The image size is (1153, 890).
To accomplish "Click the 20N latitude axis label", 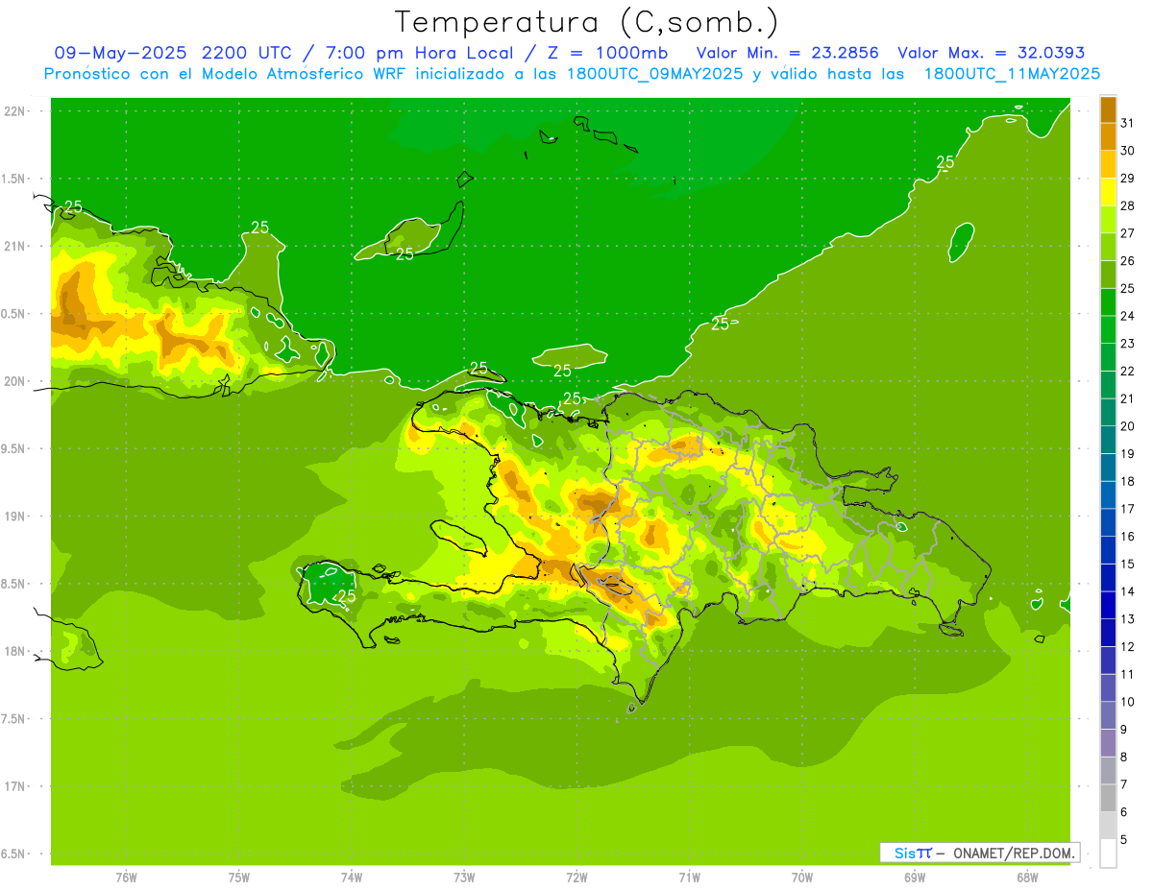I will (x=15, y=381).
